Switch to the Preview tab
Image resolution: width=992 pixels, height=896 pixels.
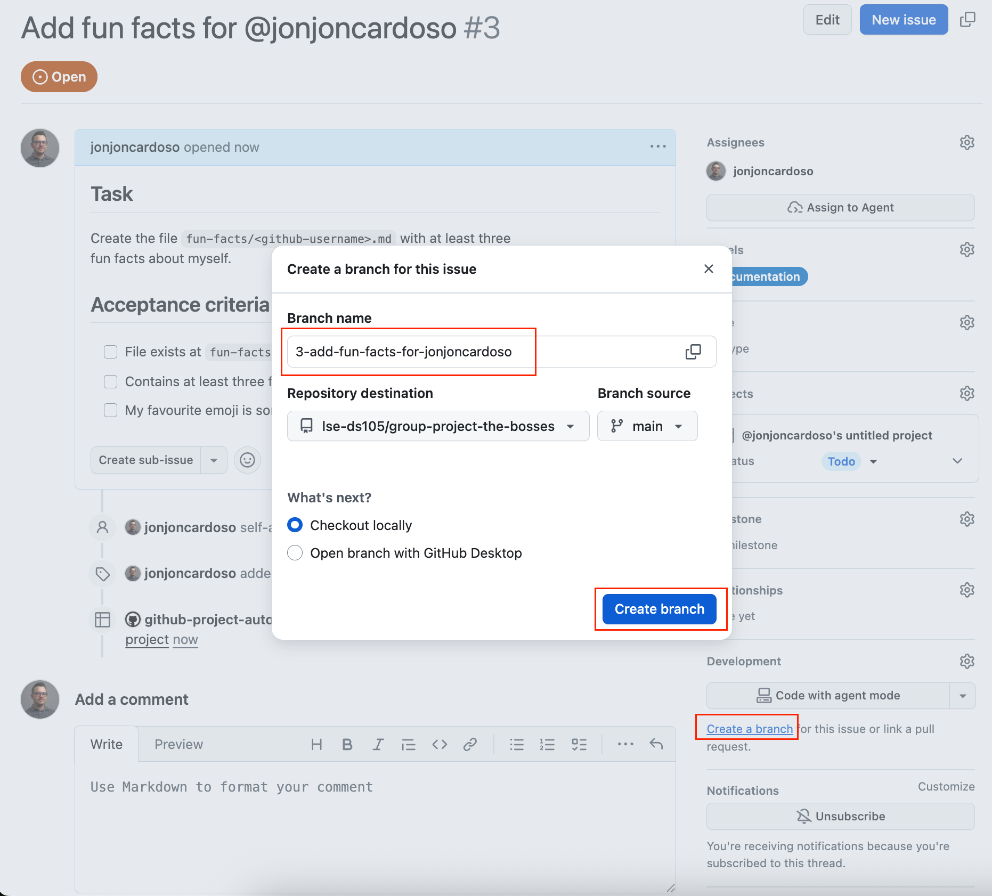tap(178, 744)
